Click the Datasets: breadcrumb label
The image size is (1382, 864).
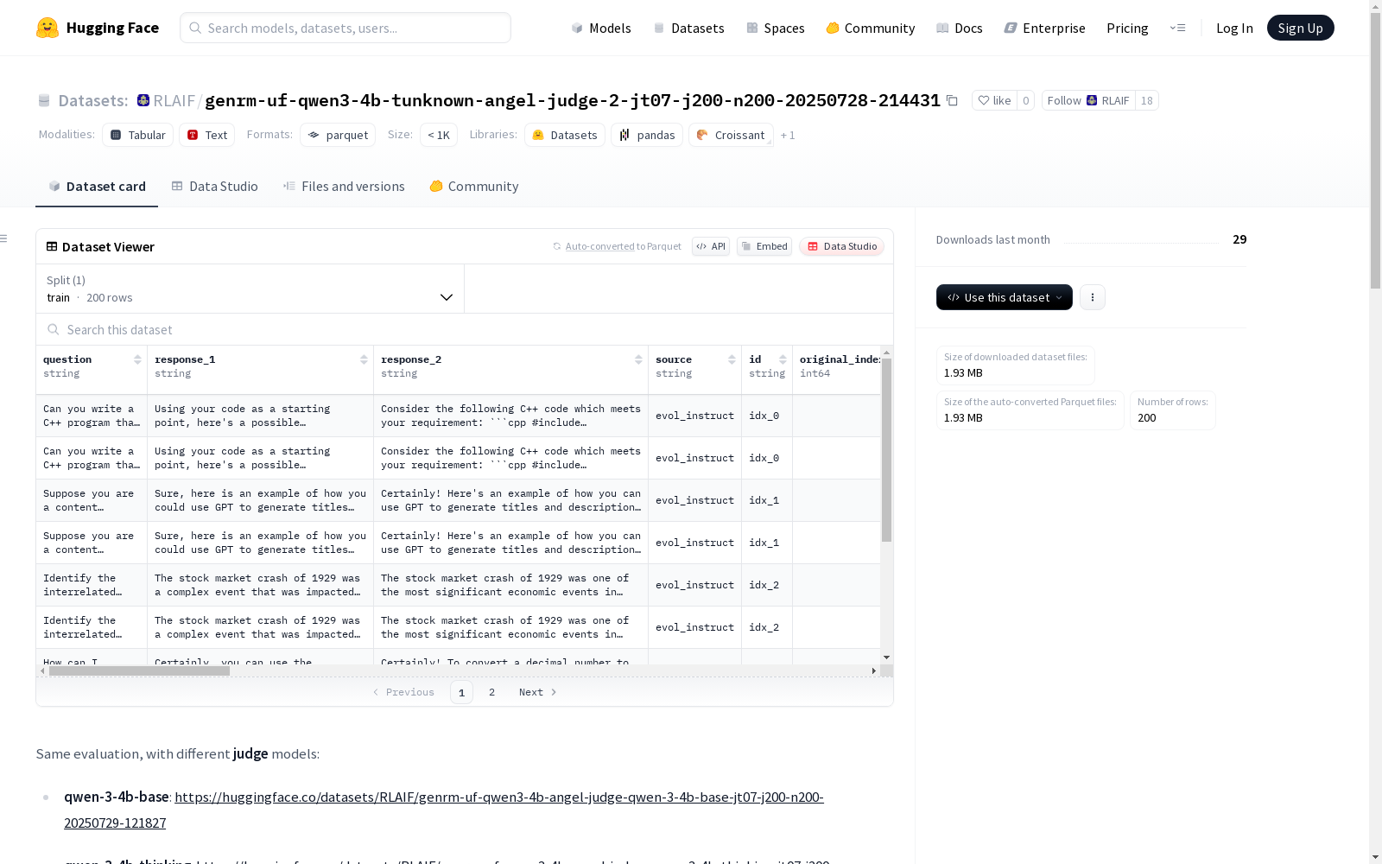pyautogui.click(x=92, y=100)
